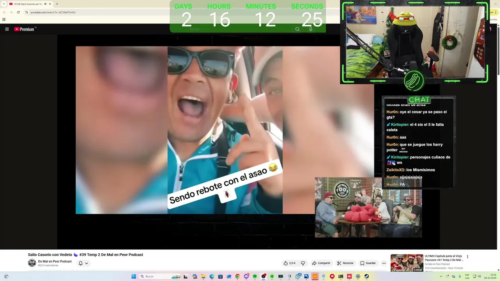
Task: Save video with Guardar button
Action: point(368,263)
